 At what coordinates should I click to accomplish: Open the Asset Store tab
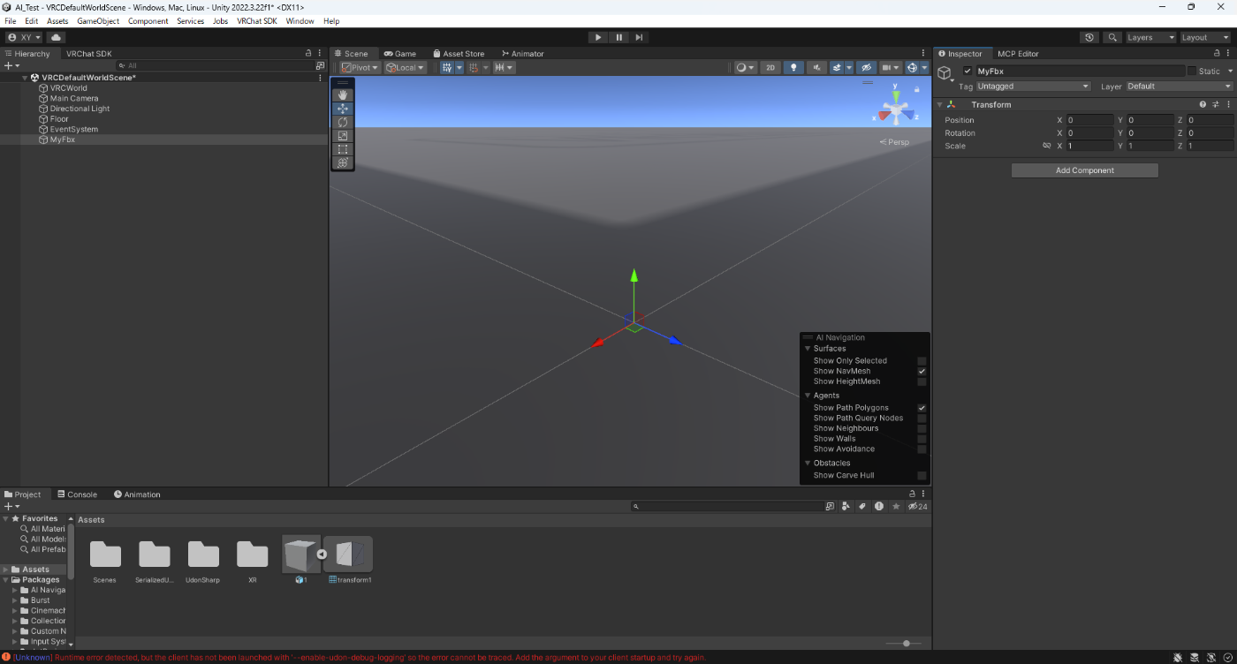[x=459, y=54]
